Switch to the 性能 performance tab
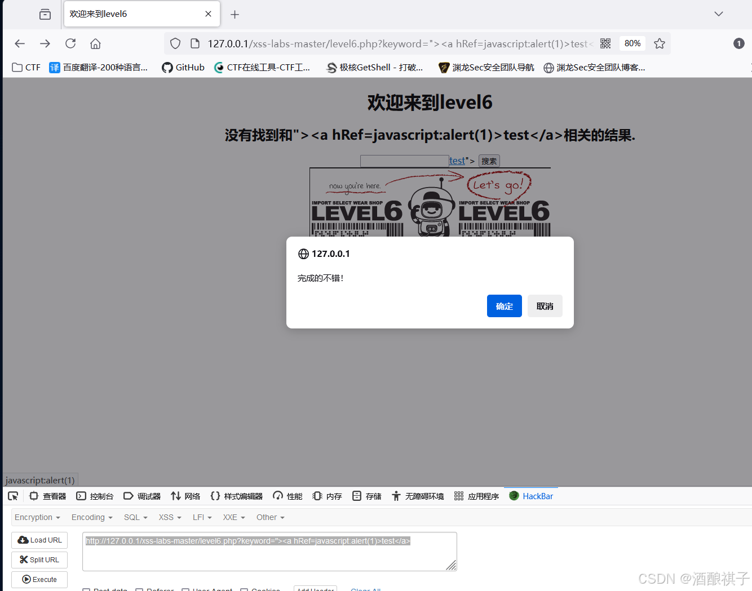The image size is (752, 591). coord(287,496)
